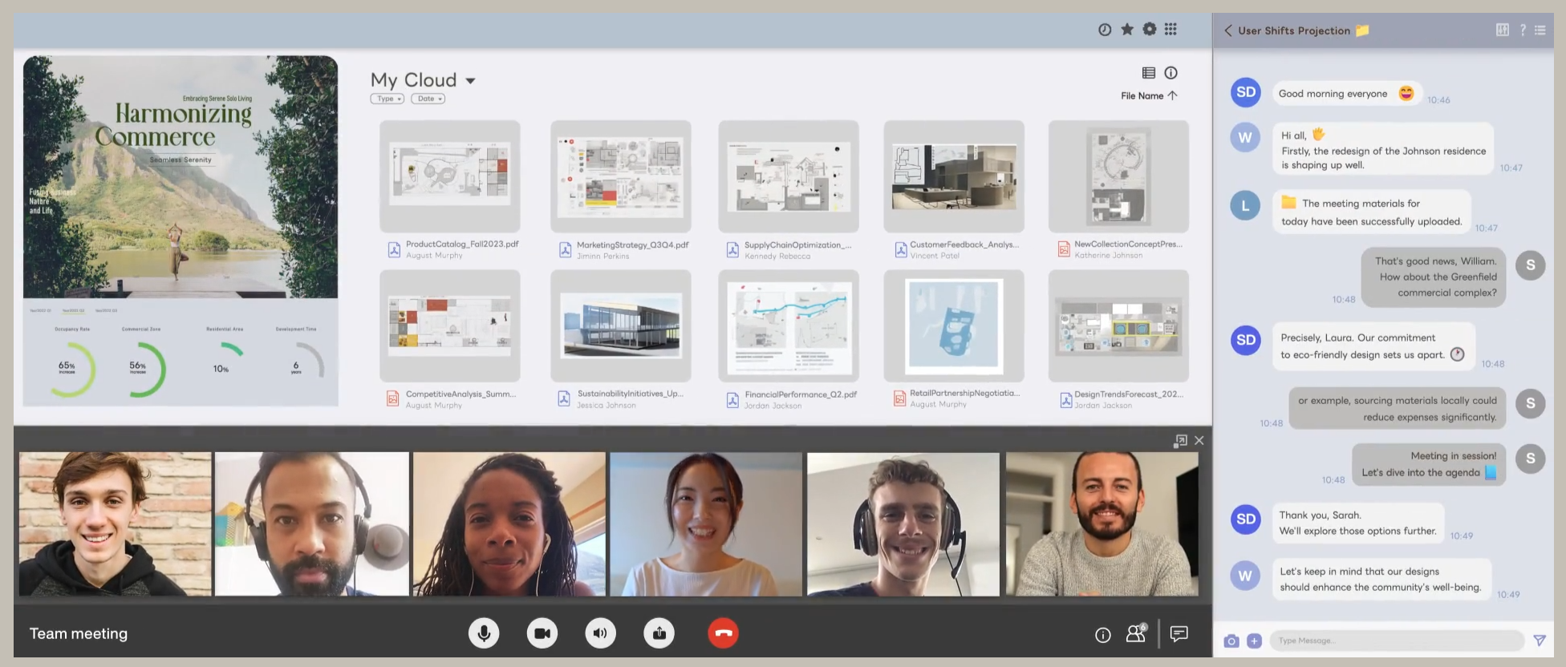Image resolution: width=1566 pixels, height=667 pixels.
Task: End the call with red hang-up button
Action: click(723, 633)
